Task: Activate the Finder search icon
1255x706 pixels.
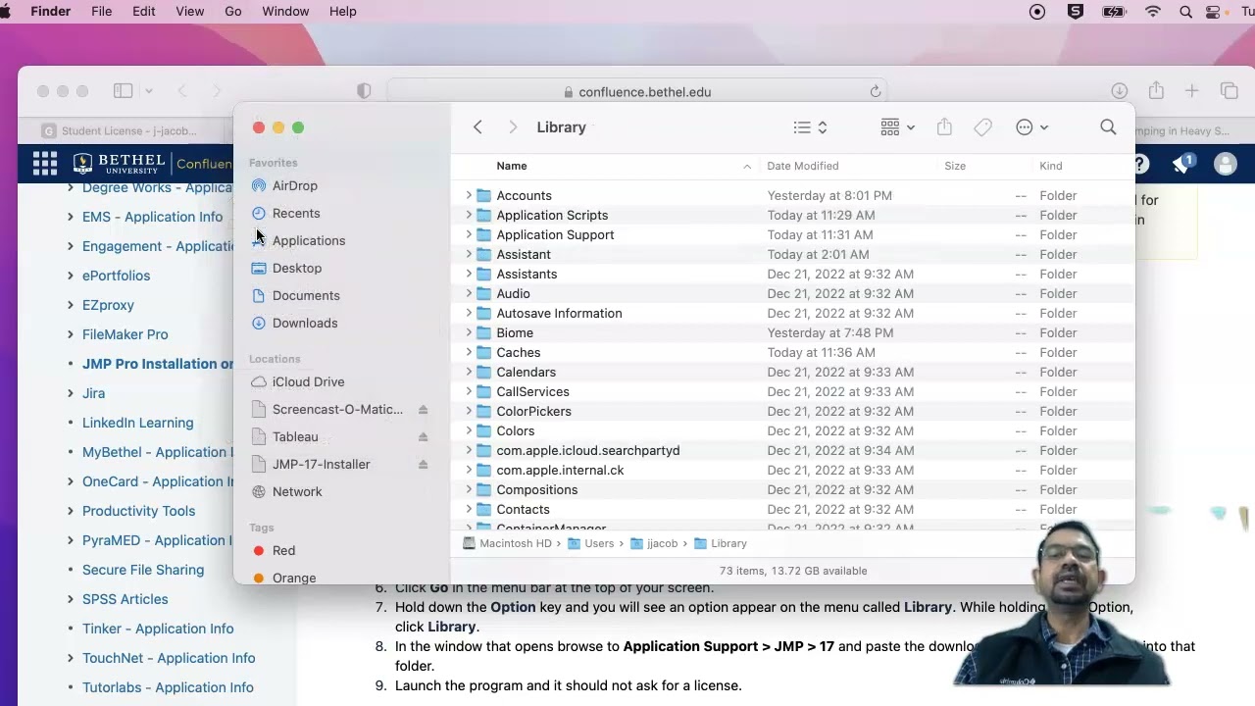Action: pyautogui.click(x=1108, y=126)
